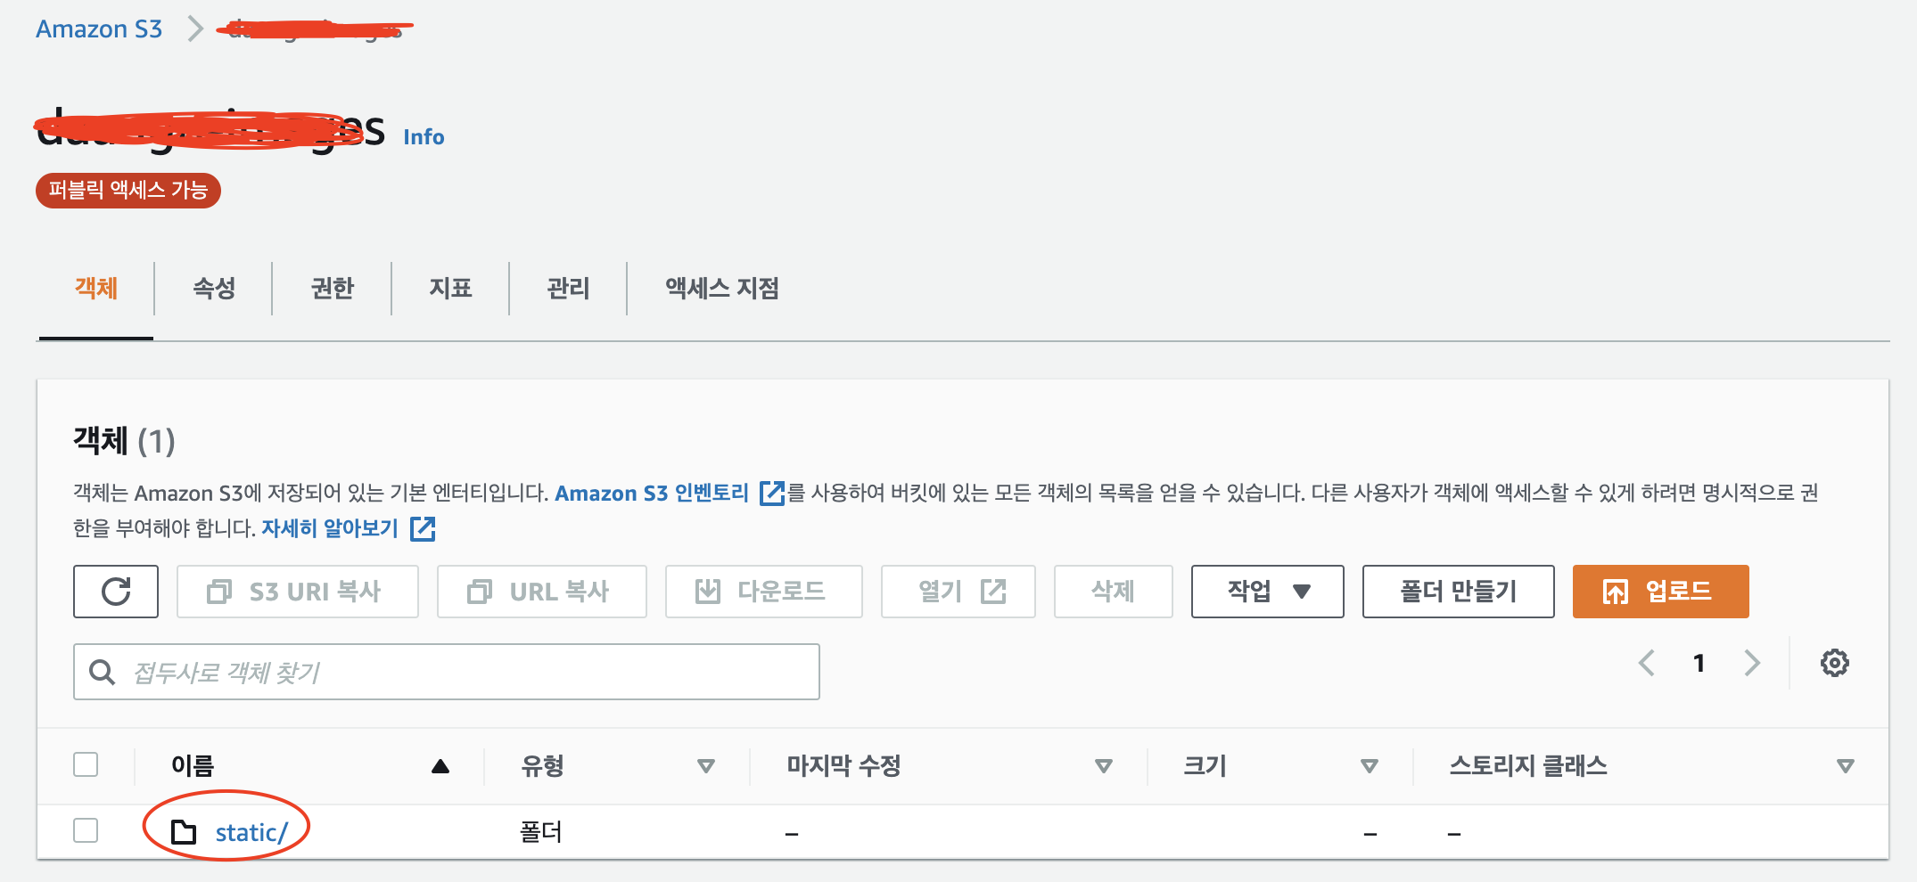Click the 다운로드 button
1917x882 pixels.
click(764, 592)
